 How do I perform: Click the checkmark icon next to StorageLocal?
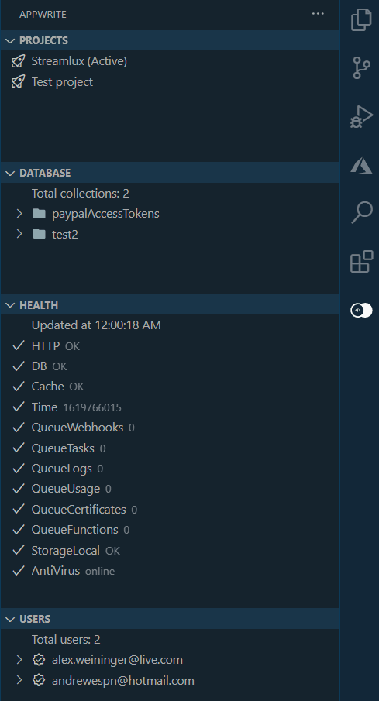19,550
